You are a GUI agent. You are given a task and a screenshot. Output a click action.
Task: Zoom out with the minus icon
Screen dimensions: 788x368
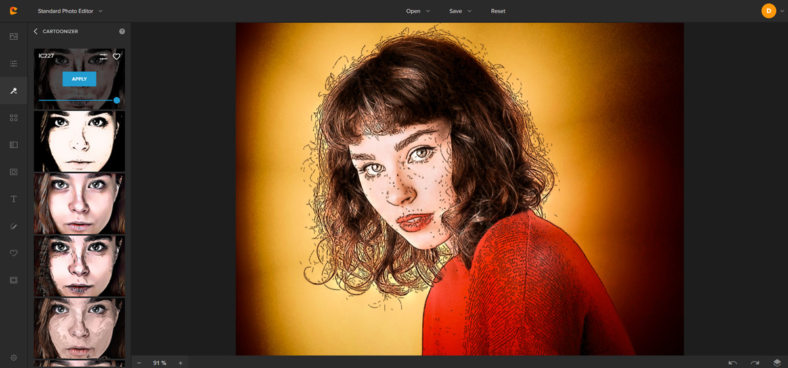pos(139,363)
